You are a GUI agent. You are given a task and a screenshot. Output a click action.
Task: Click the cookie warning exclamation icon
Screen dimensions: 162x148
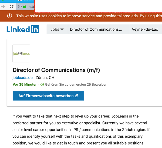pyautogui.click(x=10, y=16)
